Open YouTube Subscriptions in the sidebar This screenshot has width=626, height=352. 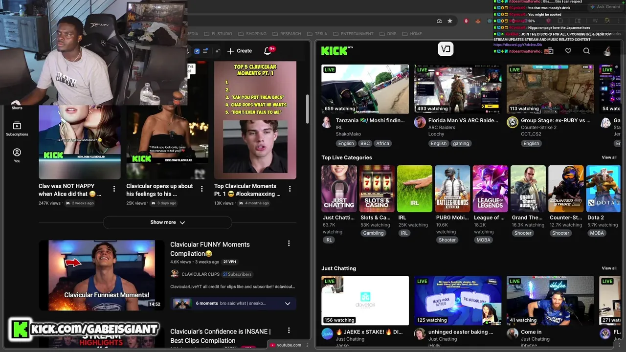[x=17, y=129]
